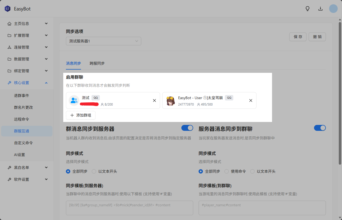Remove the EasyBot - User group card
Image resolution: width=342 pixels, height=220 pixels.
click(251, 100)
